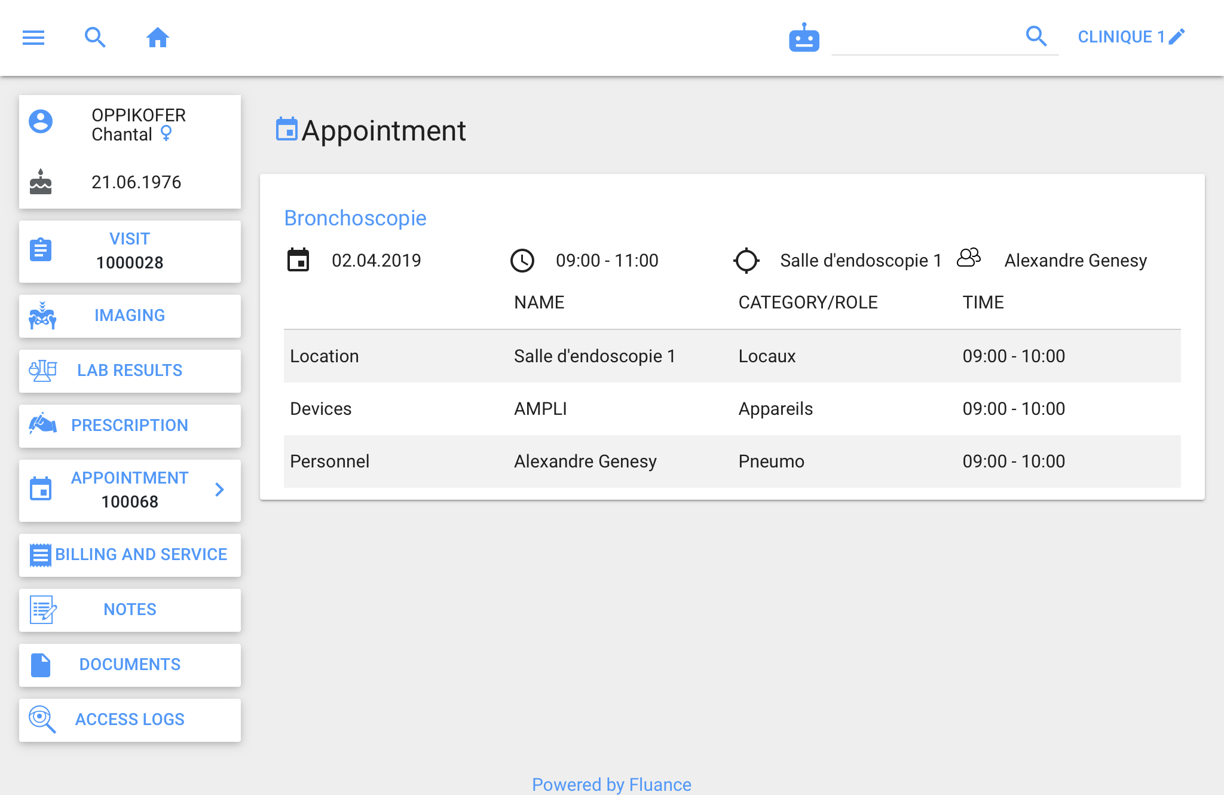Go to home via house icon
1224x795 pixels.
point(158,38)
